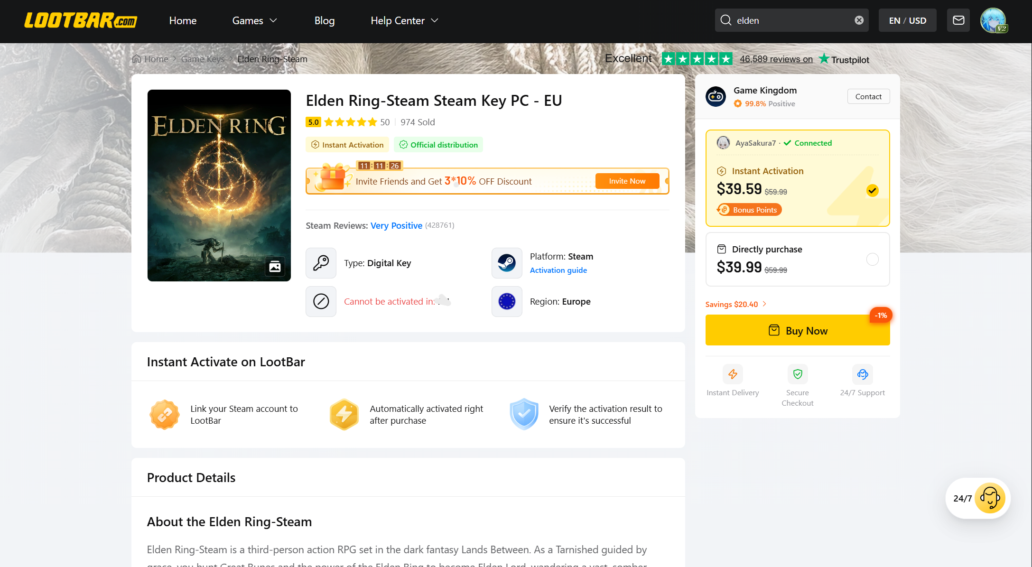The width and height of the screenshot is (1032, 567).
Task: Click the Product Details heading
Action: tap(191, 477)
